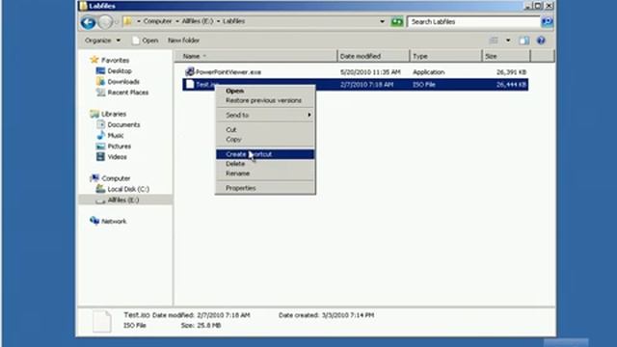The height and width of the screenshot is (347, 617).
Task: Click the Forward navigation arrow button
Action: click(105, 22)
